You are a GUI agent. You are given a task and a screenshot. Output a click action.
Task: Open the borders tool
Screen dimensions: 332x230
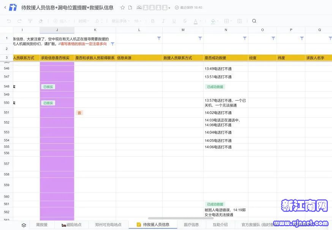pyautogui.click(x=226, y=21)
